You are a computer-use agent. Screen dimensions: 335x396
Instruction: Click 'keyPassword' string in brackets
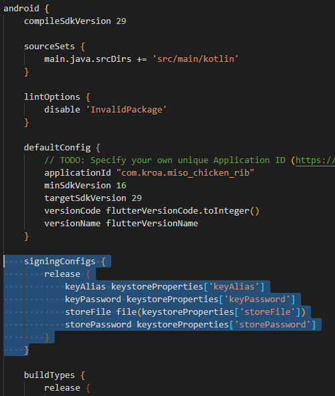click(x=257, y=299)
